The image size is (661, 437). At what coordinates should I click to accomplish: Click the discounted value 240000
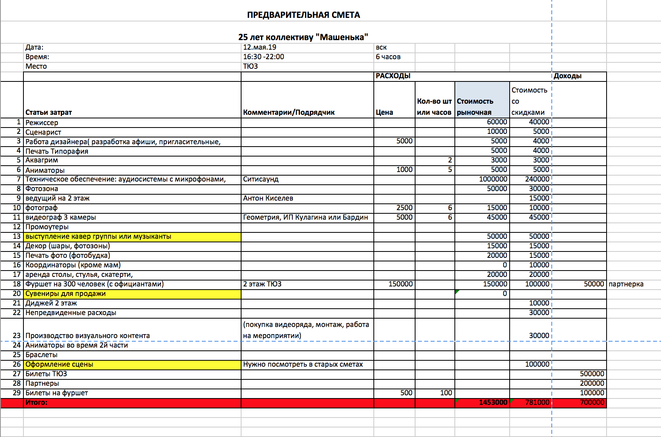click(531, 180)
